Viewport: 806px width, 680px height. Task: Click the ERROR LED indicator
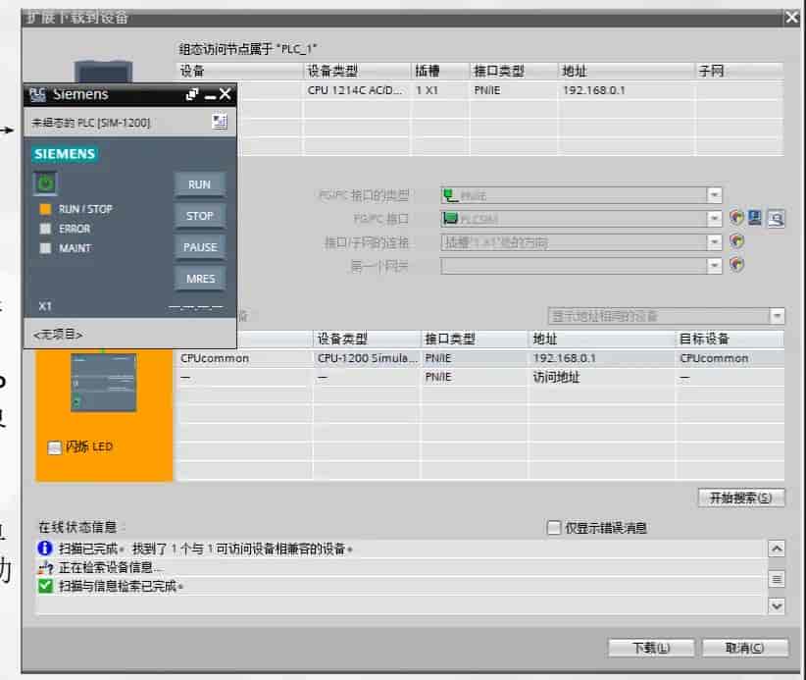coord(45,229)
